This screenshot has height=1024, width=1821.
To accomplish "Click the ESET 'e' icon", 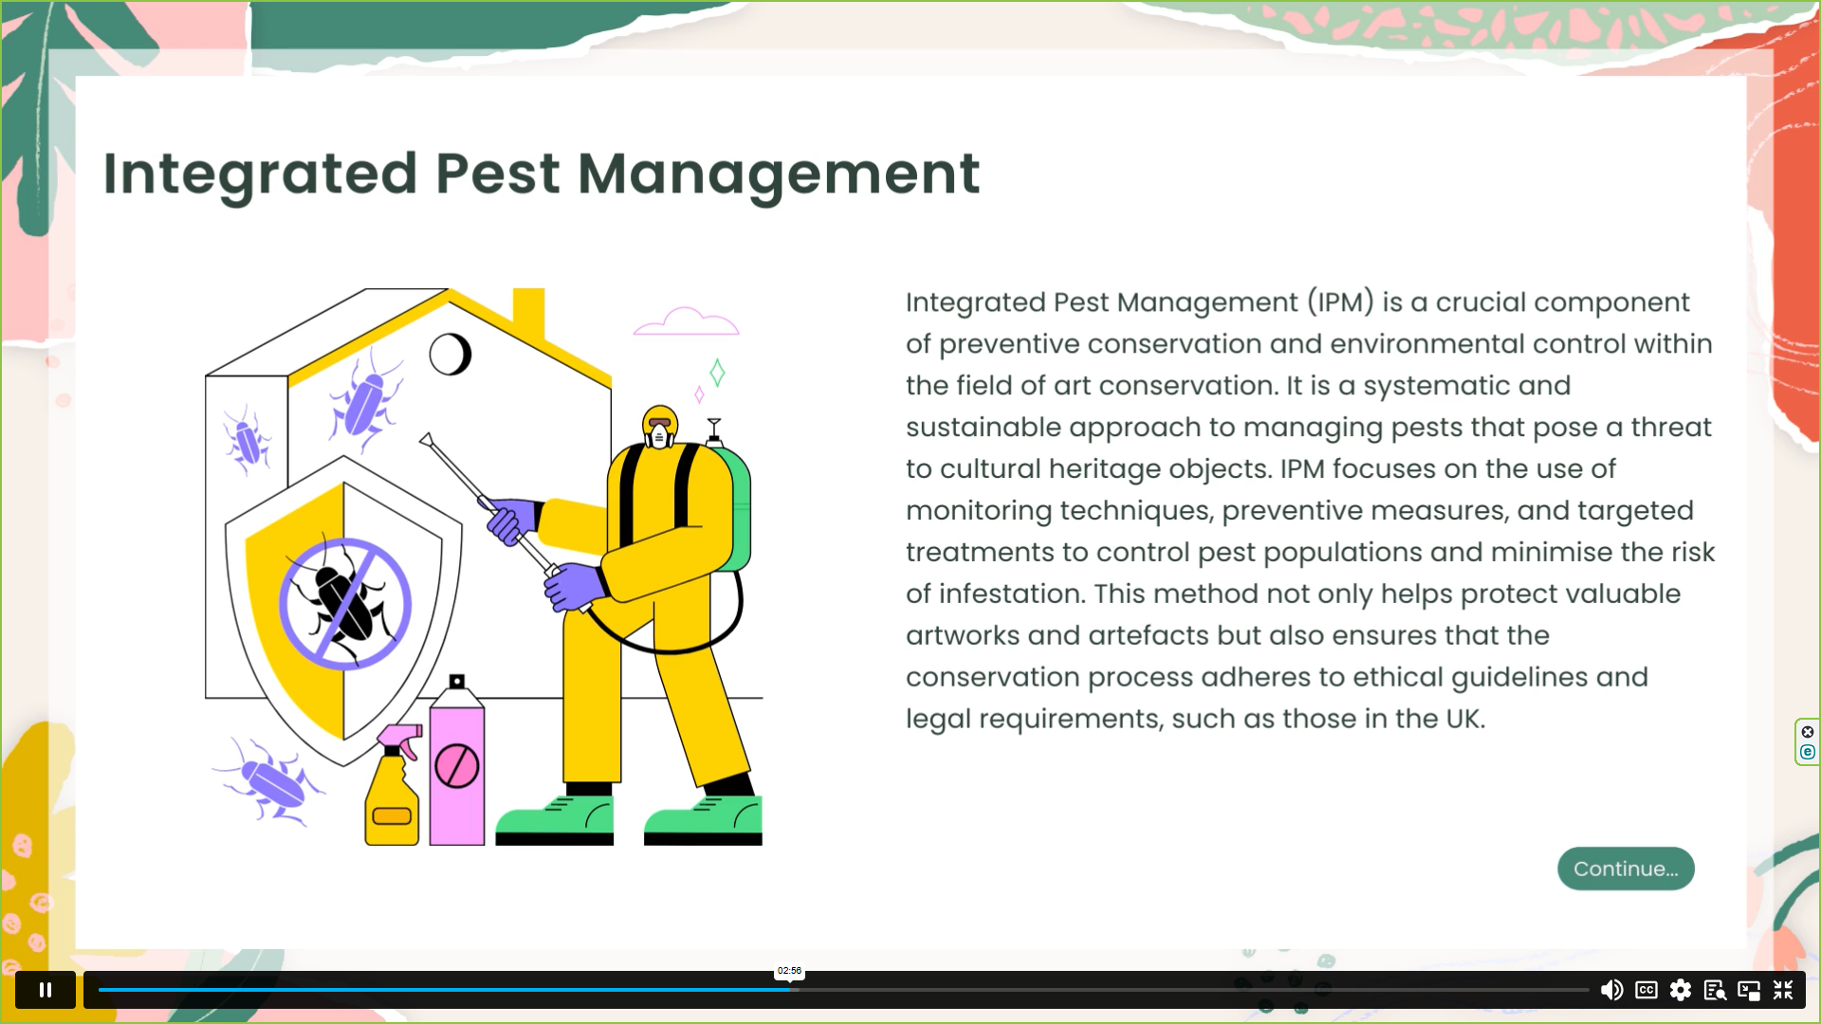I will [x=1808, y=752].
